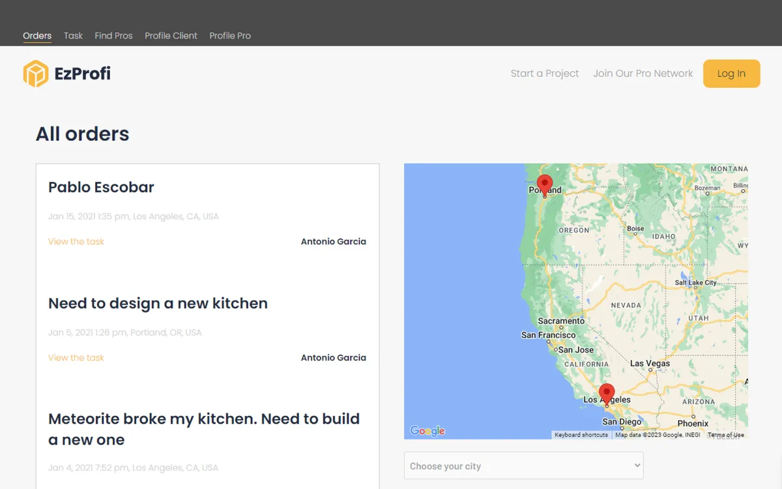Click Las Vegas label on the map
The width and height of the screenshot is (782, 489).
pos(650,363)
